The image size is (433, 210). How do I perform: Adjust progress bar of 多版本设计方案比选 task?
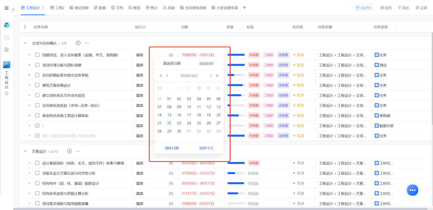point(236,173)
